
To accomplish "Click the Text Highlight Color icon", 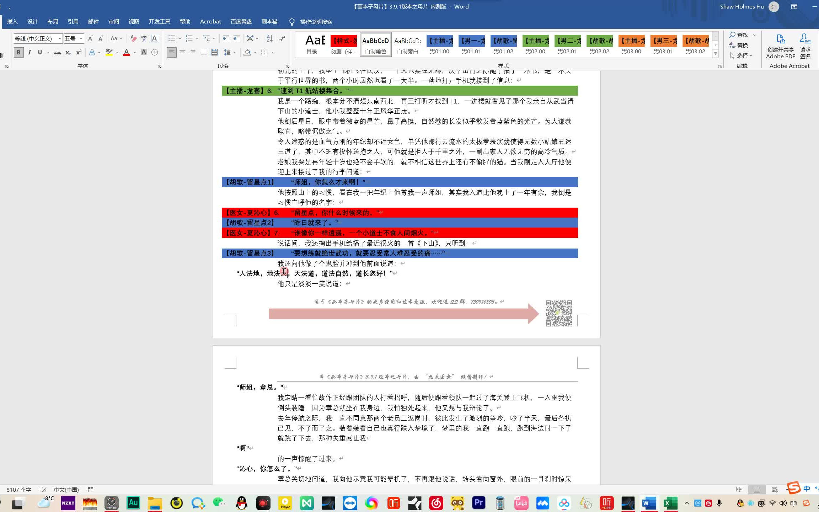I will 108,53.
